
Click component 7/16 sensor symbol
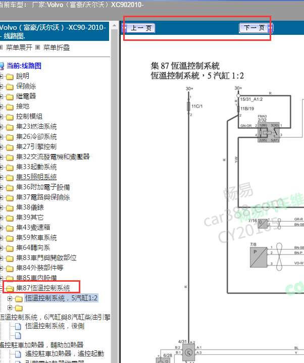click(262, 224)
